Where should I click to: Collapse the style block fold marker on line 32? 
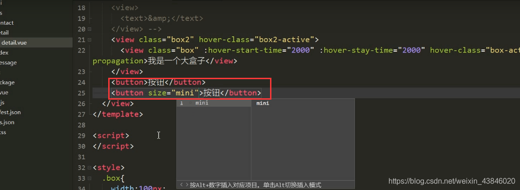point(90,168)
